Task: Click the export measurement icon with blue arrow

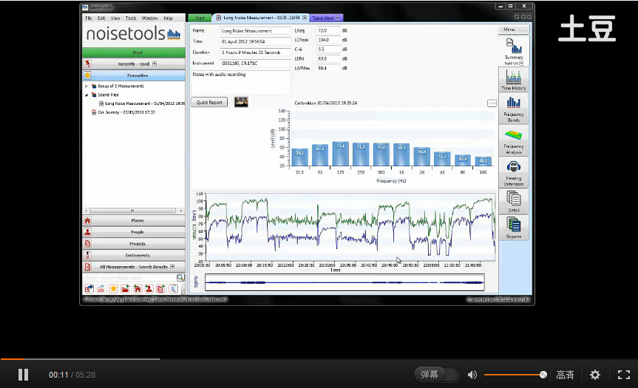Action: (89, 289)
